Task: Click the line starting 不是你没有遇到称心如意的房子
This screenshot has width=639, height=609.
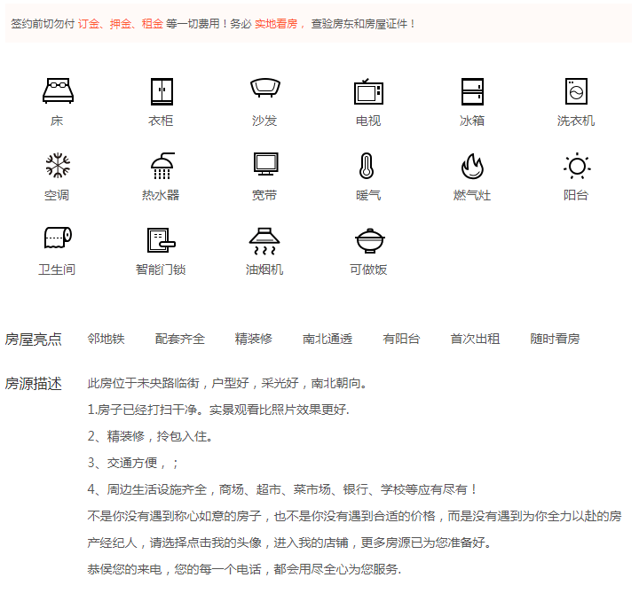Action: tap(354, 516)
